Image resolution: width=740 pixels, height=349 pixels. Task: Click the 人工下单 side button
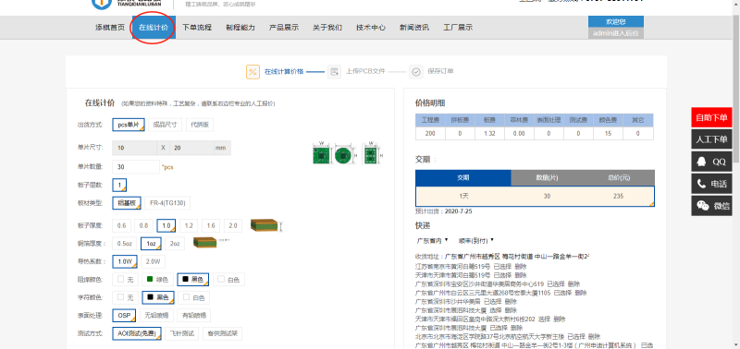711,139
